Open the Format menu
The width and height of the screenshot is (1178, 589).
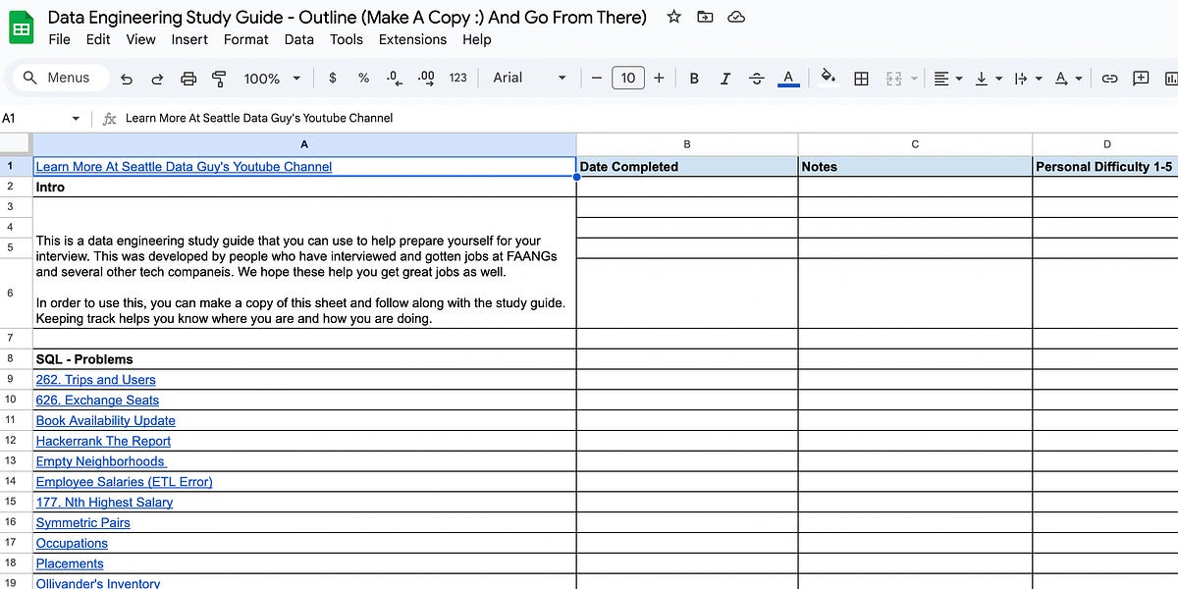245,39
